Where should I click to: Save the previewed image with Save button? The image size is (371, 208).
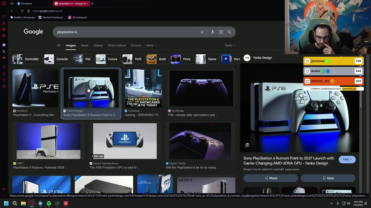tap(328, 178)
